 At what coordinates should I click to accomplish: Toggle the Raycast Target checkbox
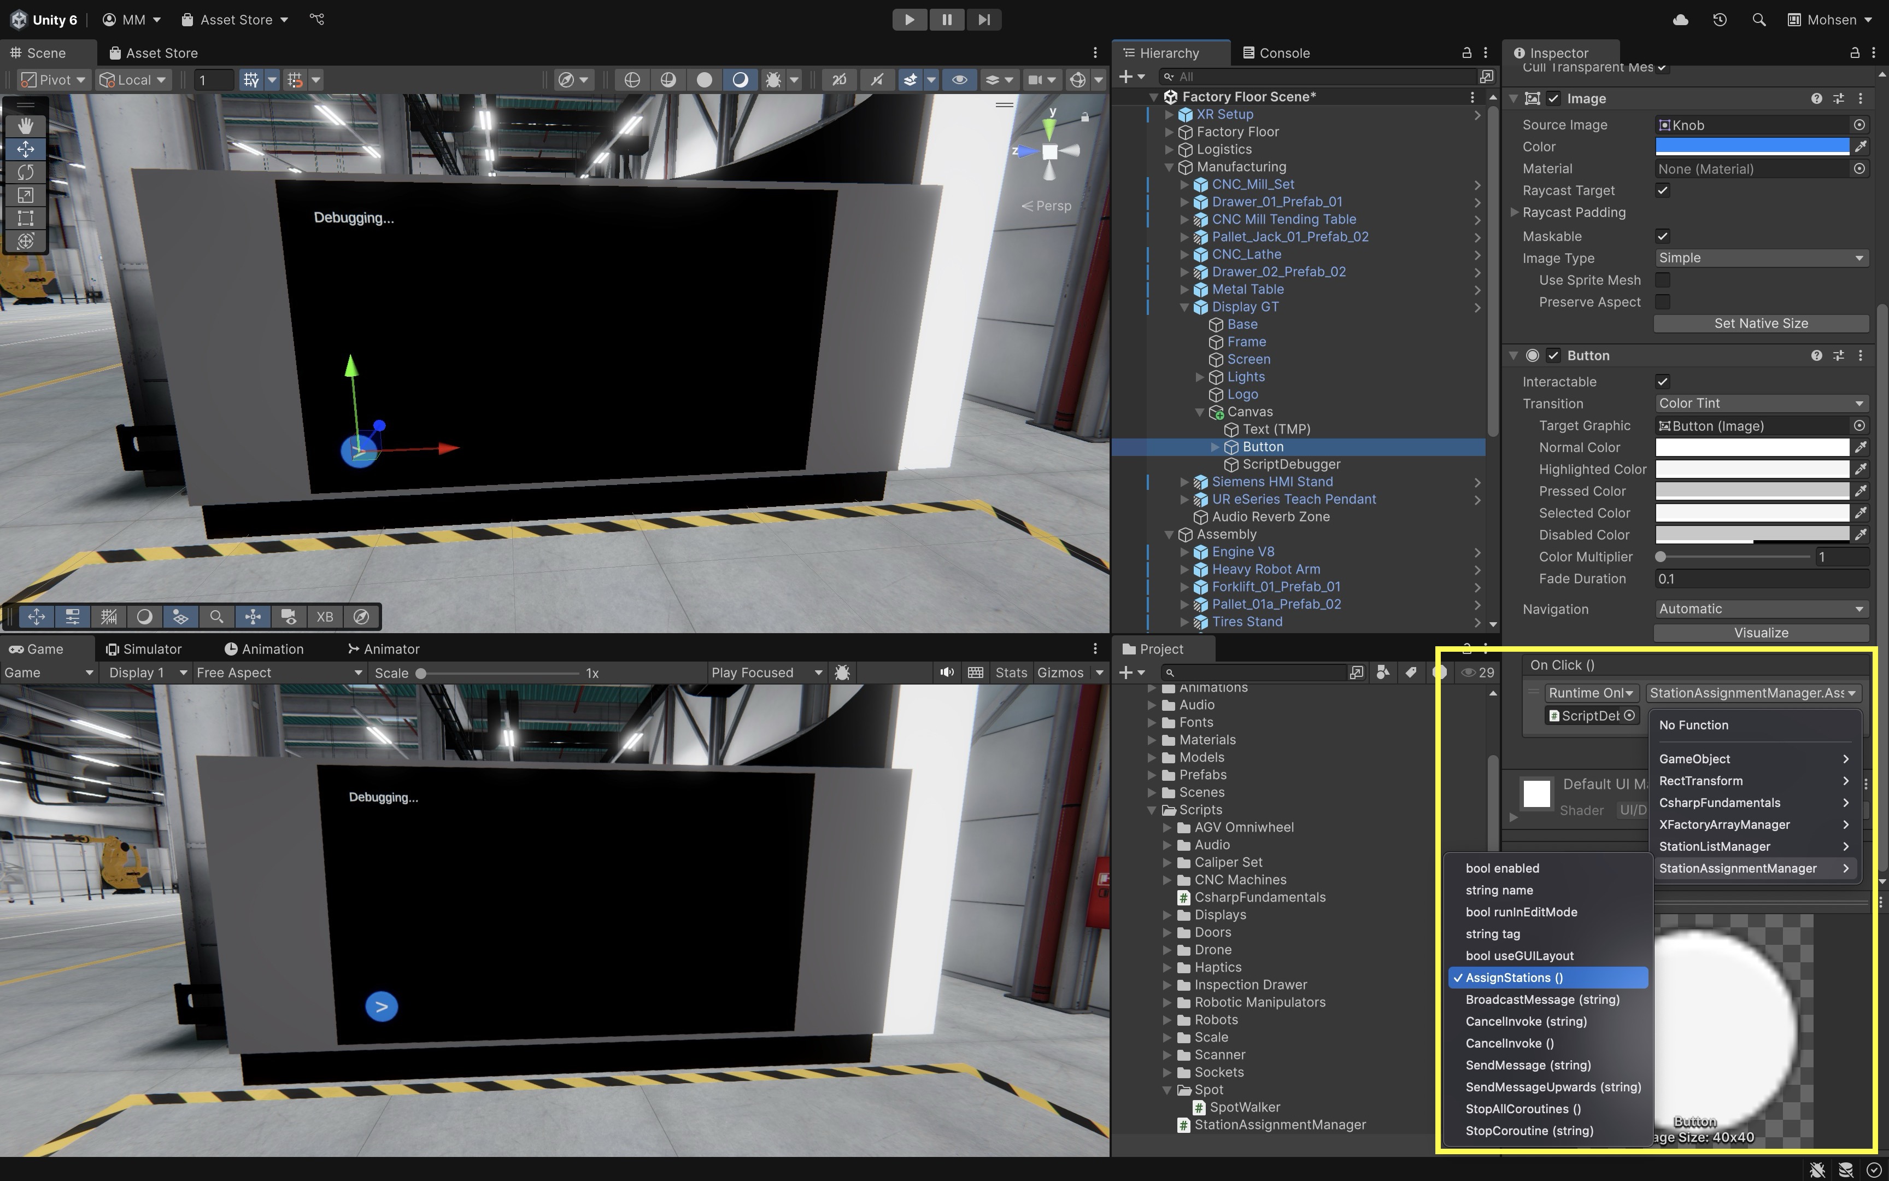click(x=1663, y=191)
